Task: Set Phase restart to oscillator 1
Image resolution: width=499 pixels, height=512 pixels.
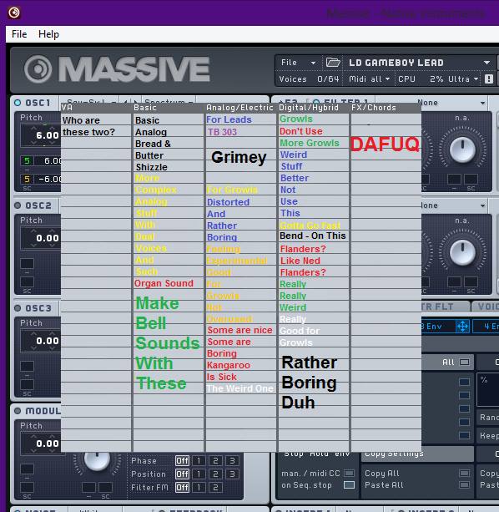Action: click(x=199, y=461)
